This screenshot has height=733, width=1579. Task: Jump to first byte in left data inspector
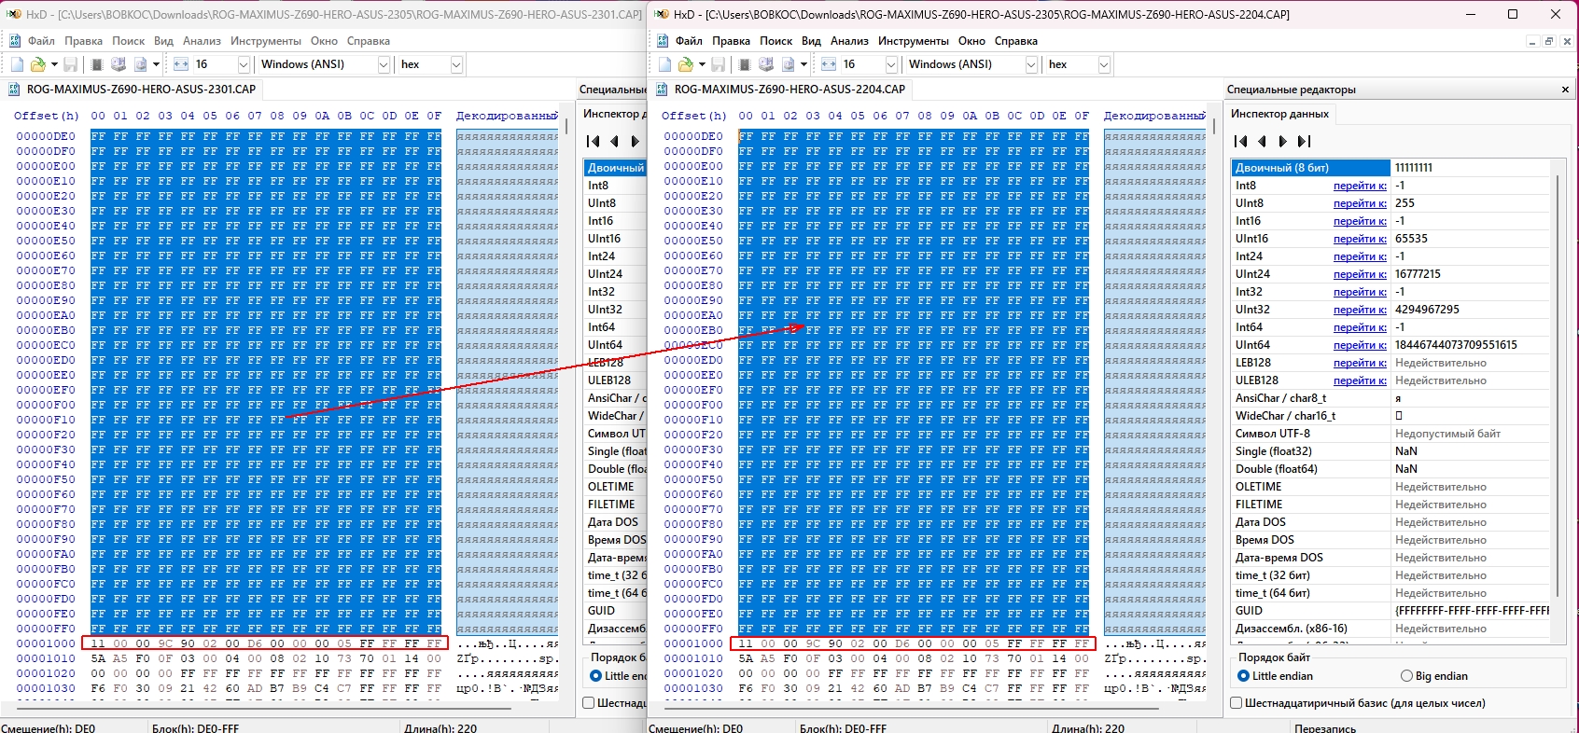click(593, 141)
